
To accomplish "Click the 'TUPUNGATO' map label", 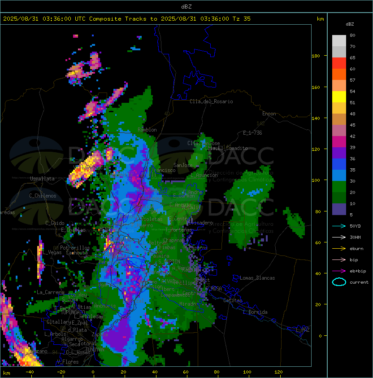I will pyautogui.click(x=73, y=312).
